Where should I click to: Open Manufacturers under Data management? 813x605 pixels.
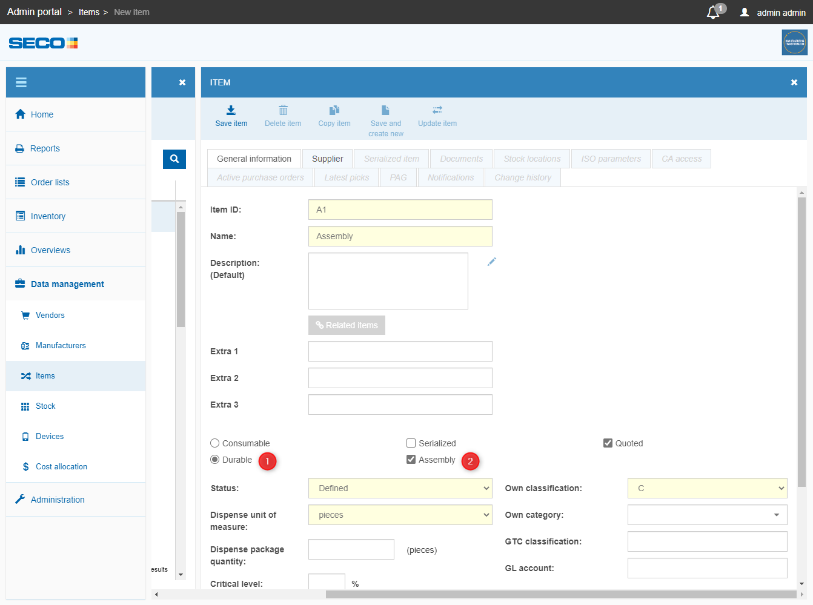(x=76, y=346)
